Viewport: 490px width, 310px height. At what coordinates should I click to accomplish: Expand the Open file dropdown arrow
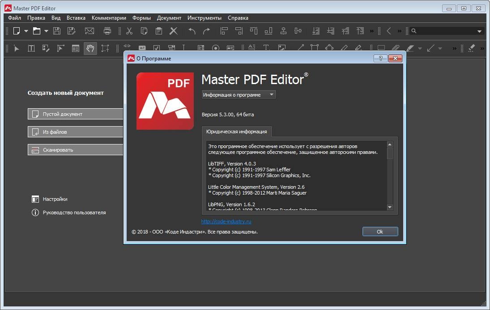click(x=46, y=31)
